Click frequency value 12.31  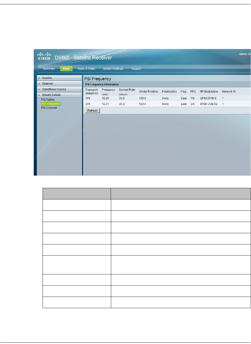[x=105, y=104]
